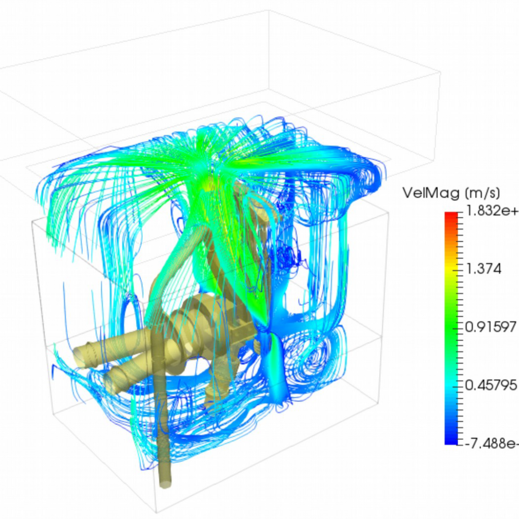The width and height of the screenshot is (519, 519).
Task: Pick the green section of the color bar
Action: 451,324
